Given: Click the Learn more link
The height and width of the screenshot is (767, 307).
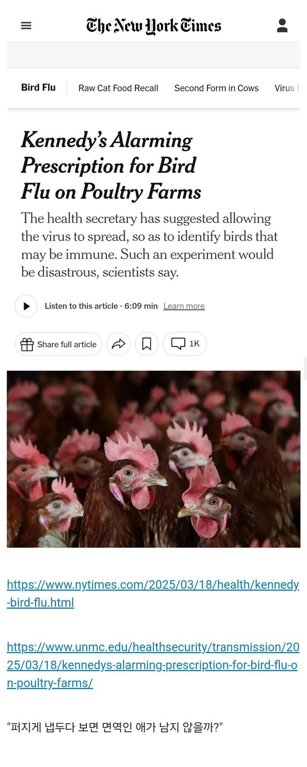Looking at the screenshot, I should click(x=184, y=306).
